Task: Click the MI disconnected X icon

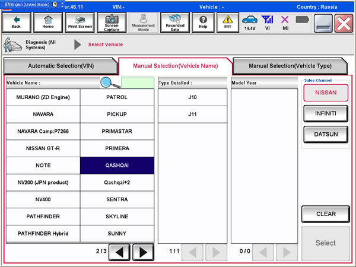Action: [285, 23]
